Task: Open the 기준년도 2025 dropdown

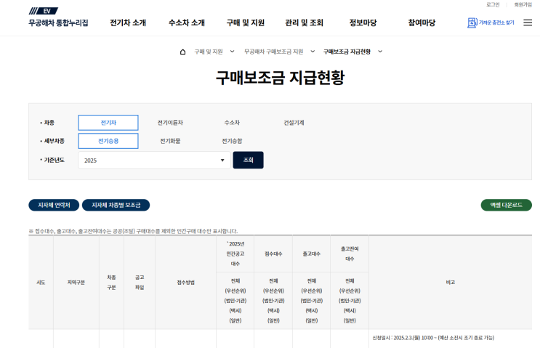Action: [154, 160]
